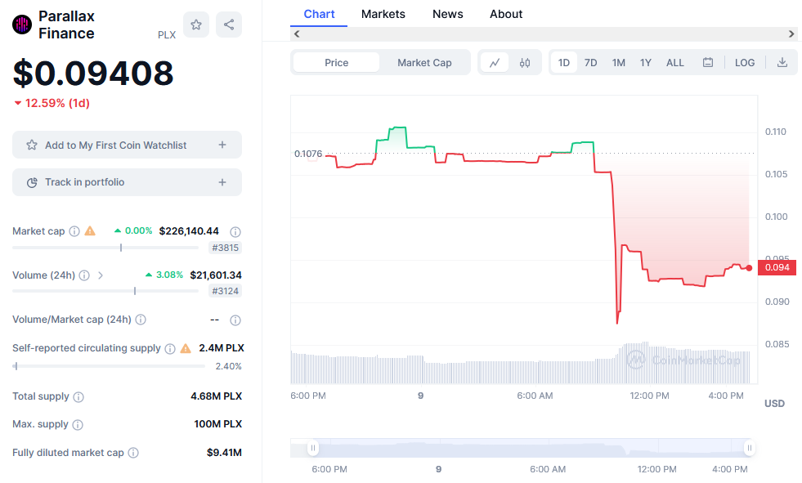Click Track in portfolio button
This screenshot has height=483, width=802.
[127, 182]
